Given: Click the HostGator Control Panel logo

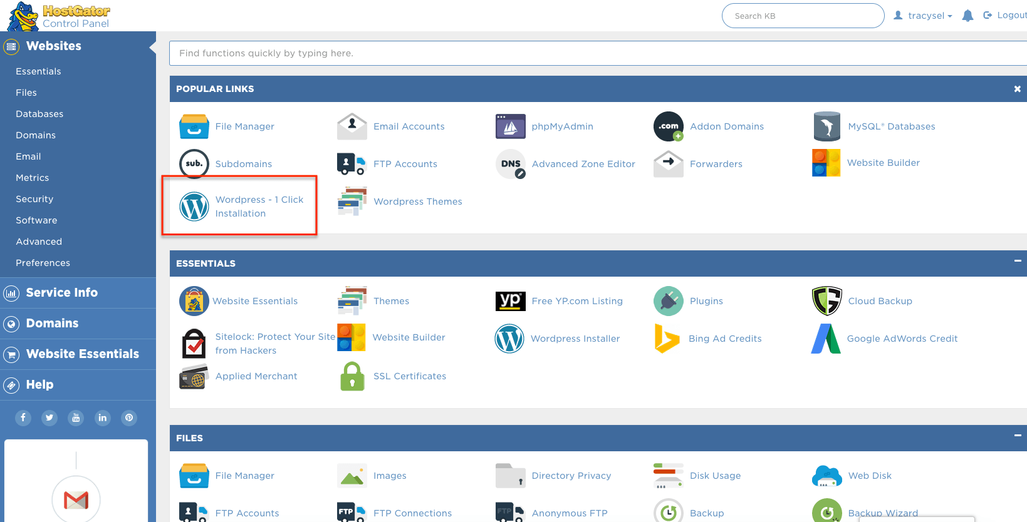Looking at the screenshot, I should [59, 16].
